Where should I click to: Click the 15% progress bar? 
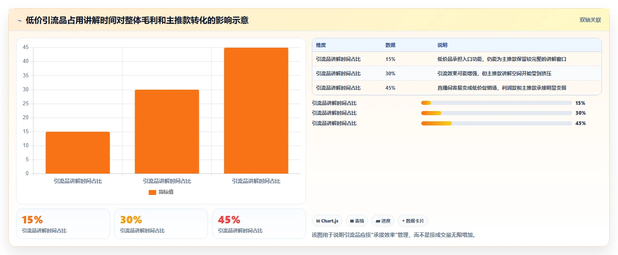point(496,103)
